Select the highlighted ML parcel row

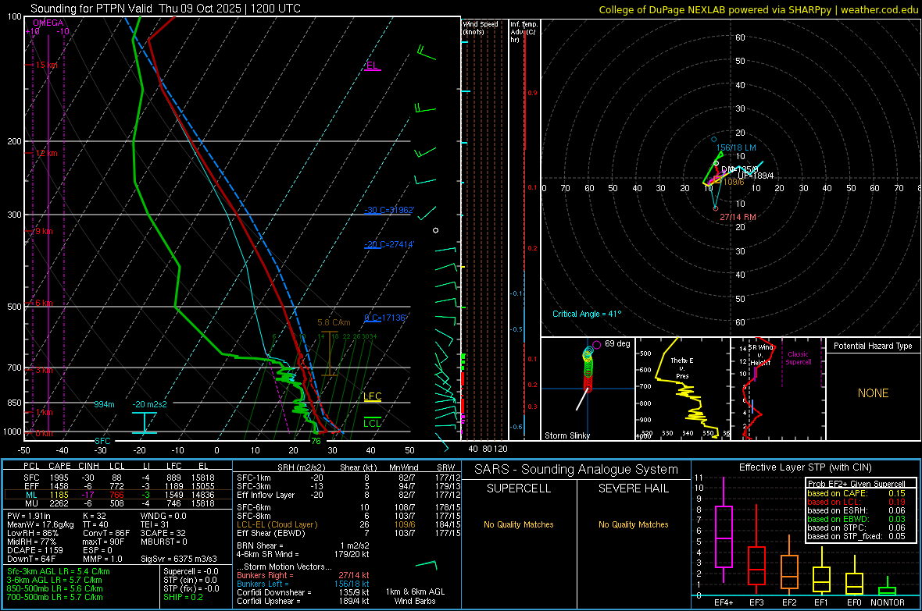click(x=118, y=495)
